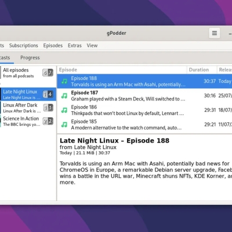Click the gPodder window title
Screen dimensions: 232x232
tap(117, 33)
